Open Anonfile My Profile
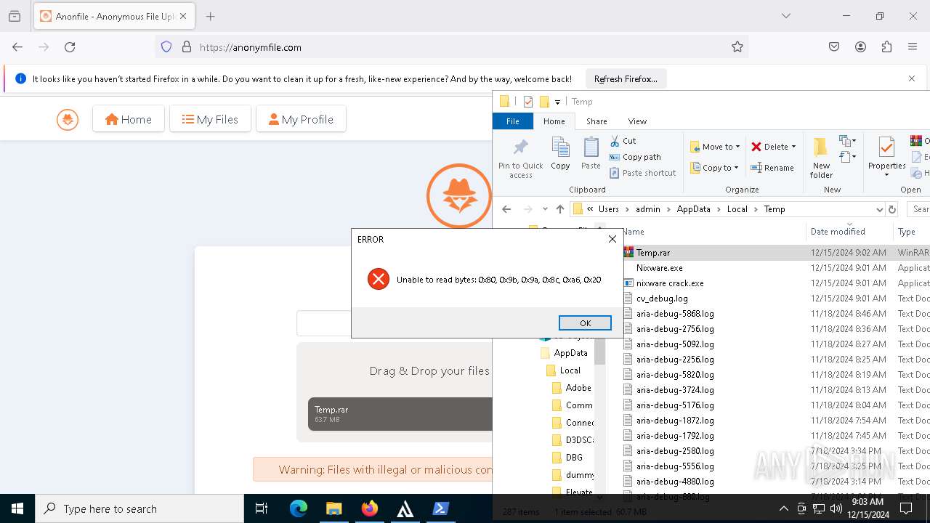Image resolution: width=930 pixels, height=523 pixels. point(301,119)
